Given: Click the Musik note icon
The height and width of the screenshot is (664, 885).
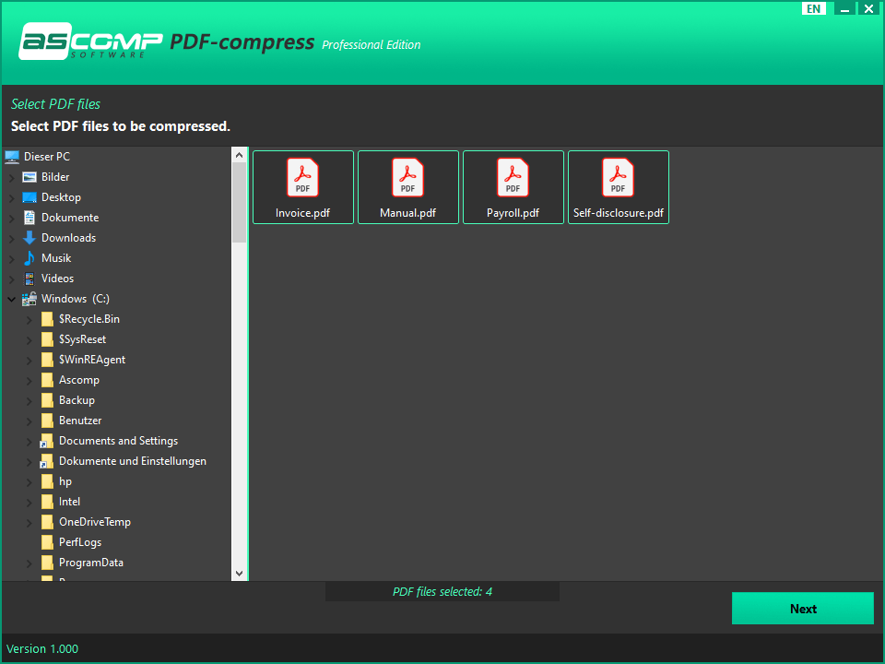Looking at the screenshot, I should [x=29, y=258].
